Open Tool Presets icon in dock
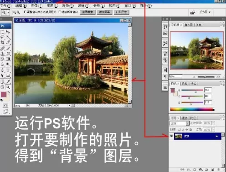The image size is (226, 172). [x=165, y=44]
